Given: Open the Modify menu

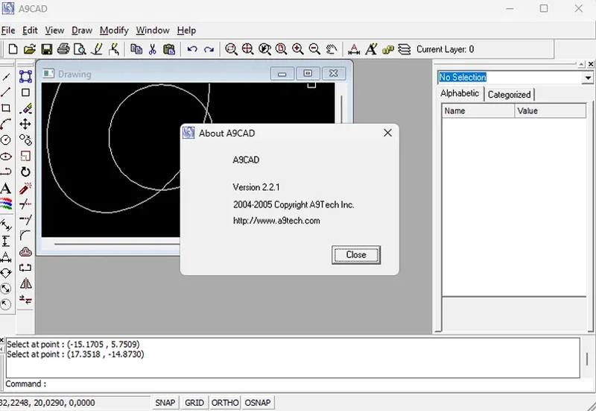Looking at the screenshot, I should pos(114,31).
